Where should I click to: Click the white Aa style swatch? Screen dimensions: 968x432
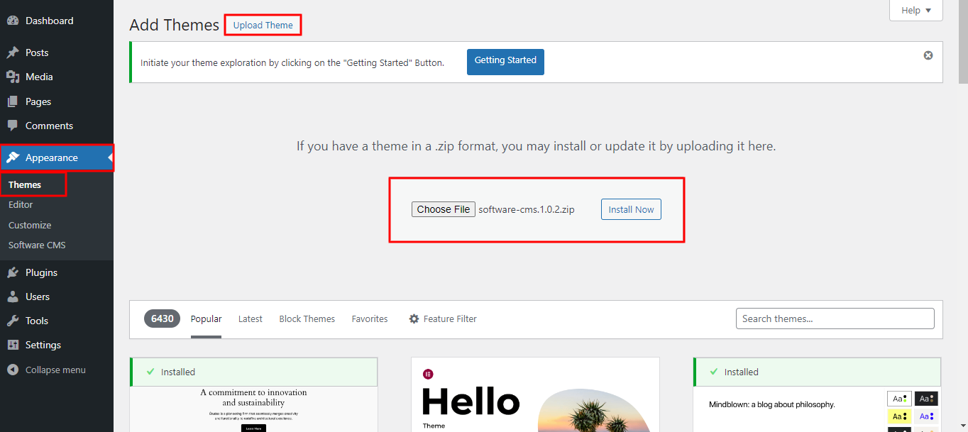tap(899, 399)
